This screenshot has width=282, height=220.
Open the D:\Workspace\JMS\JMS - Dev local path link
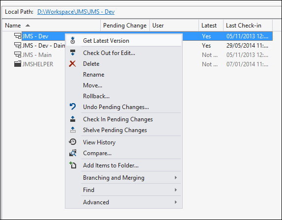[76, 12]
